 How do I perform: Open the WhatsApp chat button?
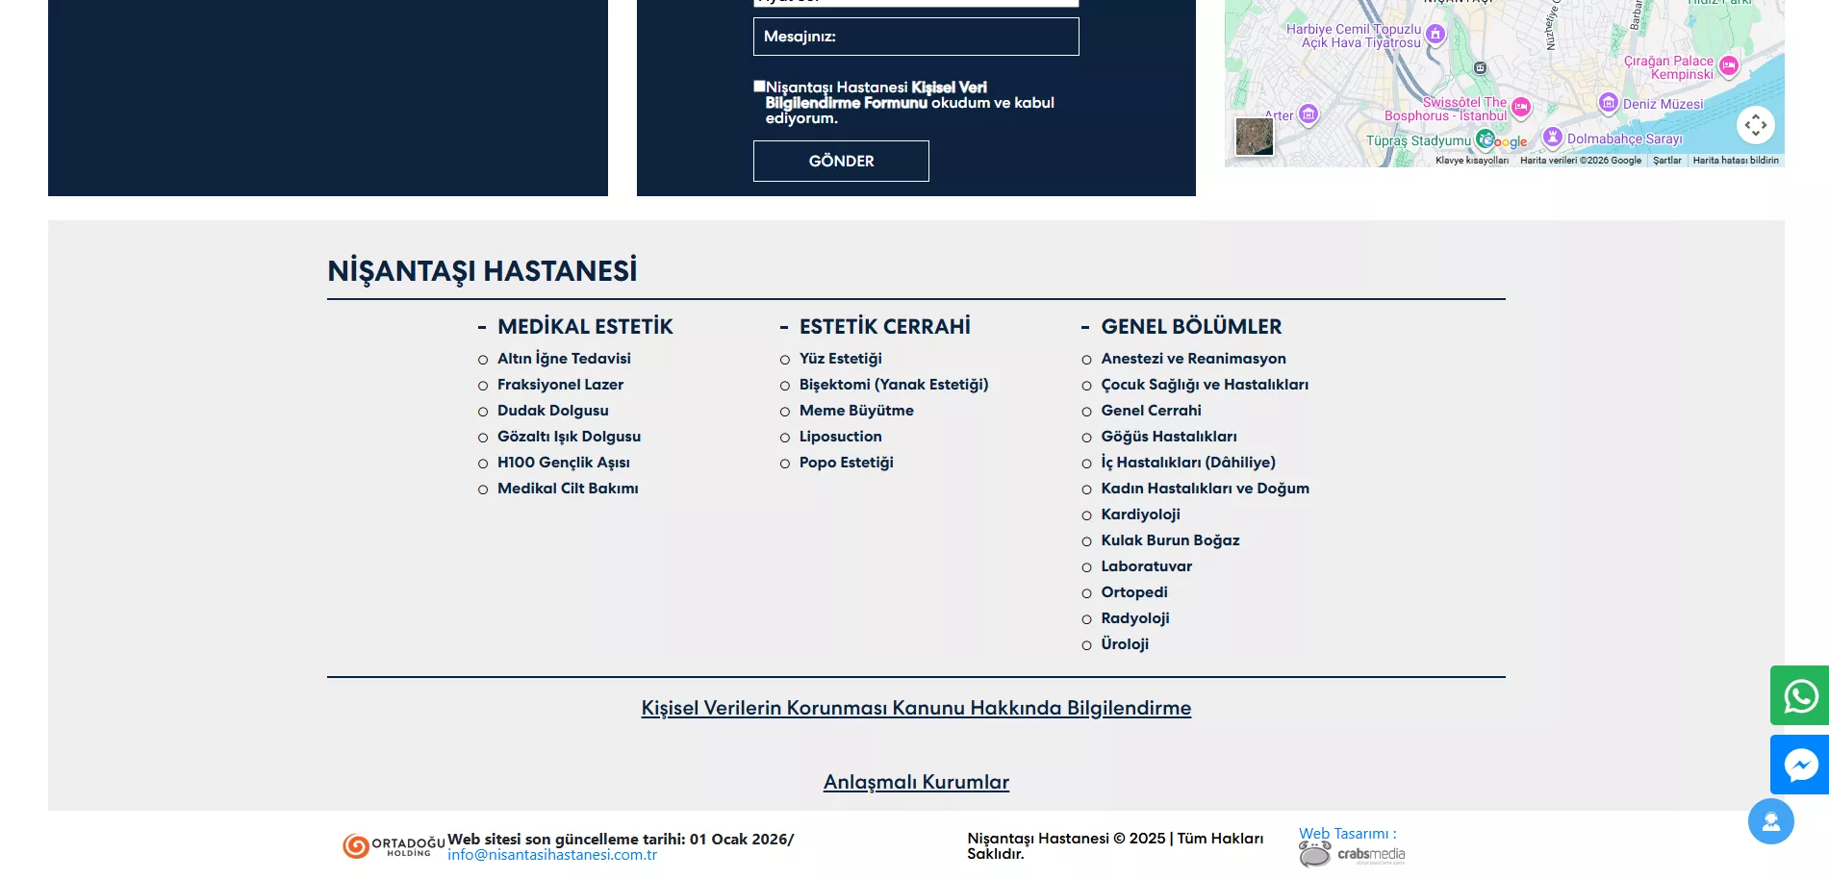point(1800,695)
